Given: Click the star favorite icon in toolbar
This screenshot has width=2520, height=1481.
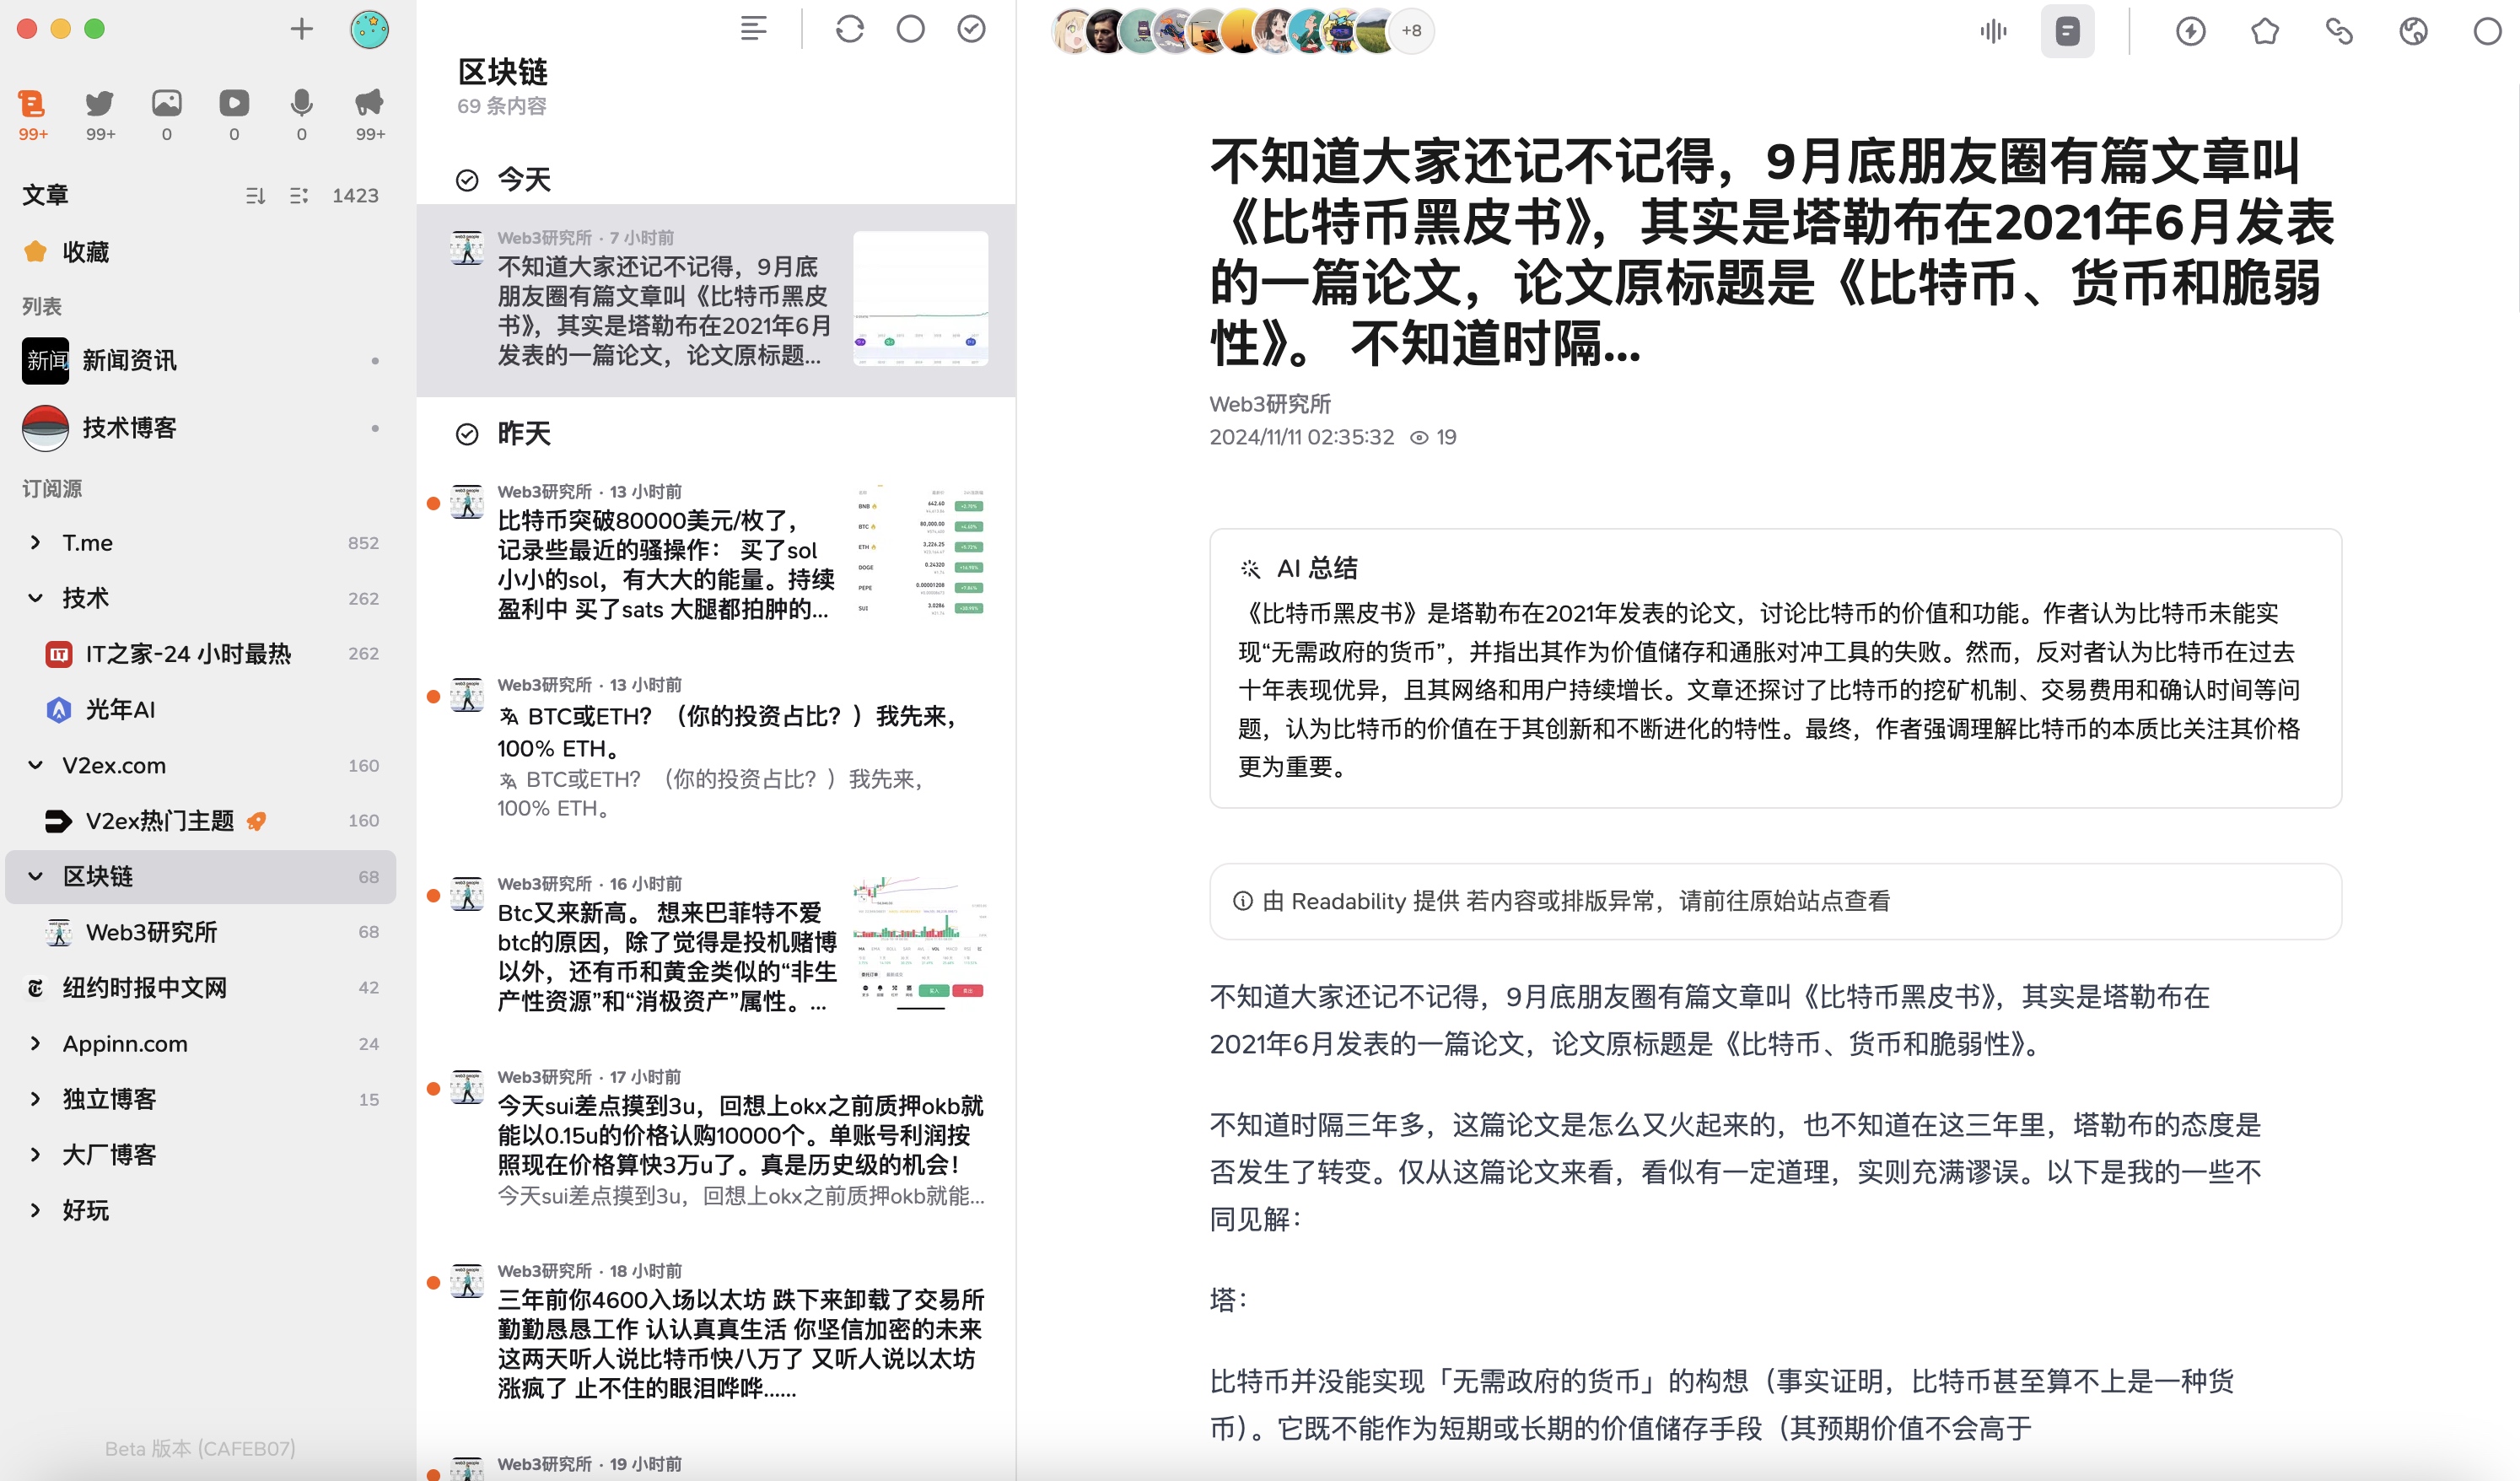Looking at the screenshot, I should [x=2265, y=31].
